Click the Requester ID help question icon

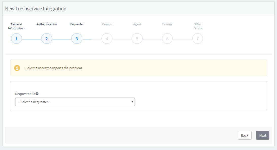point(37,94)
